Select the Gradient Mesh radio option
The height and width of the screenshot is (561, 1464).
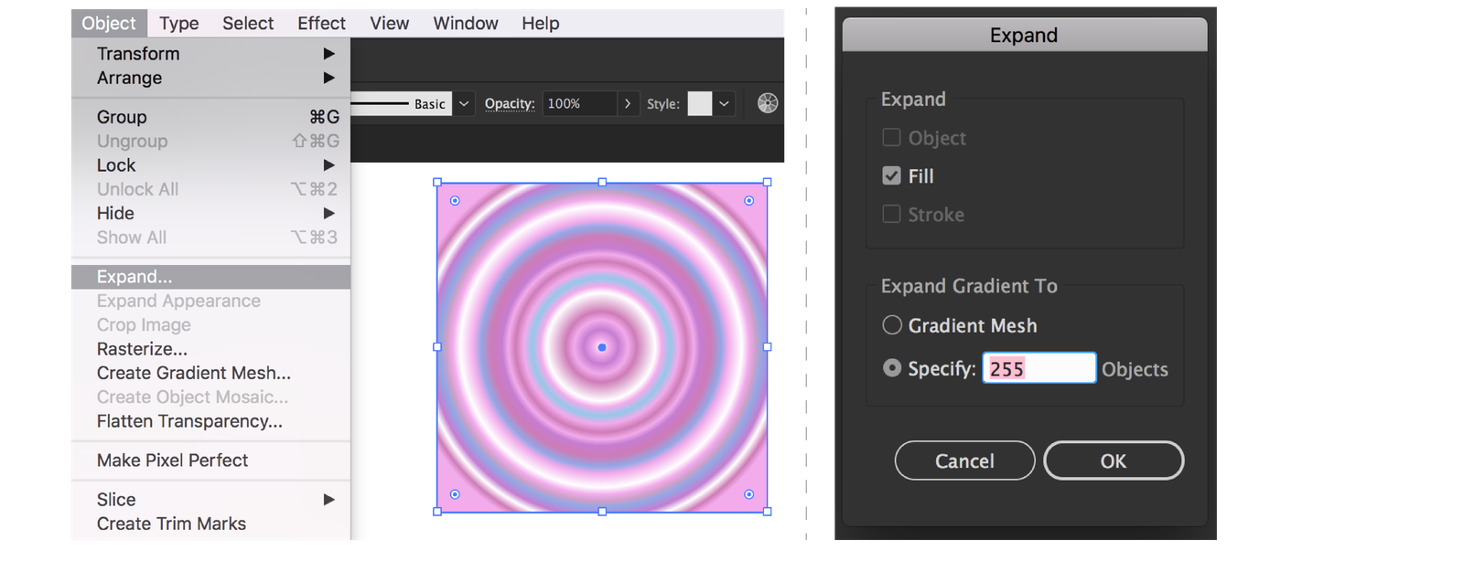coord(891,325)
